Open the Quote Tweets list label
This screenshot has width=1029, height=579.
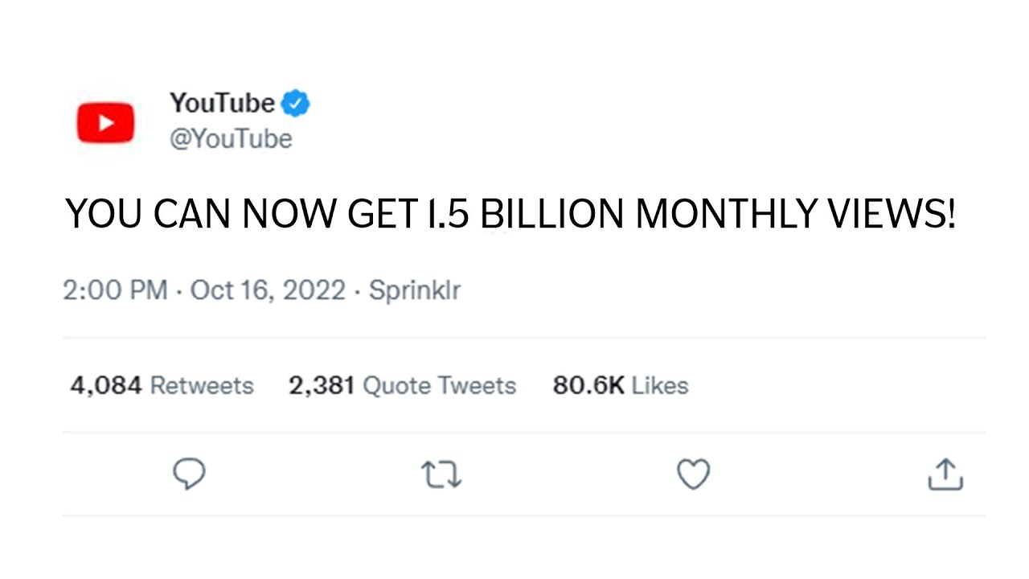click(439, 386)
